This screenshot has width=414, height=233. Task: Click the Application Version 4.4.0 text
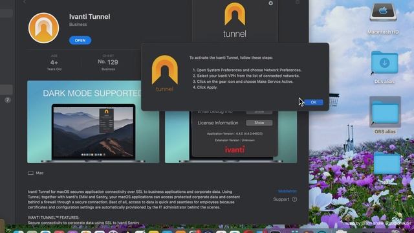(235, 134)
